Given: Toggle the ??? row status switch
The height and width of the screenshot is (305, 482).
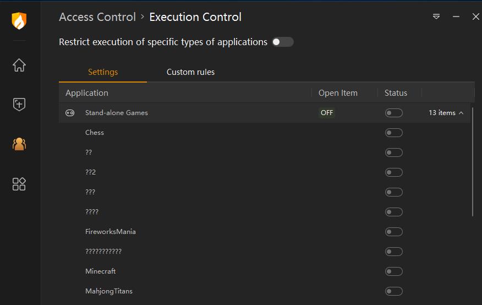Looking at the screenshot, I should click(x=394, y=192).
